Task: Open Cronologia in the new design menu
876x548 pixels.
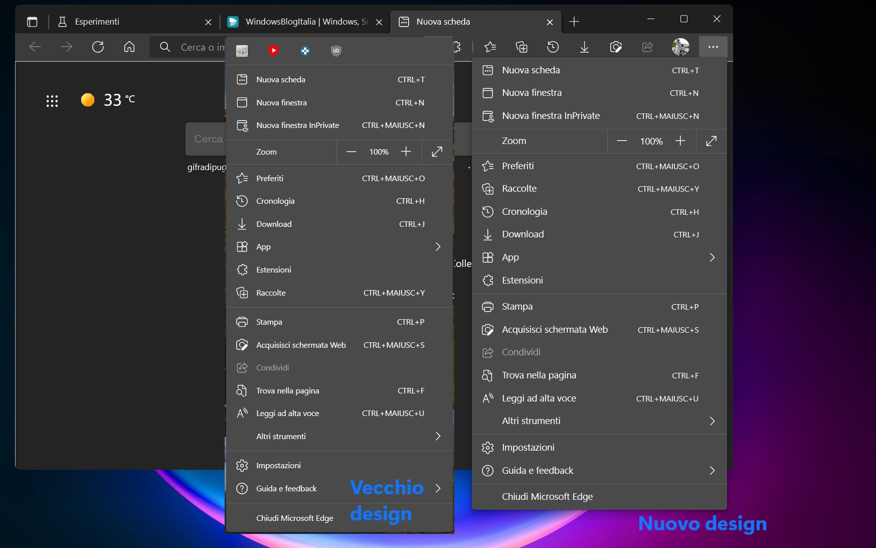Action: coord(599,212)
